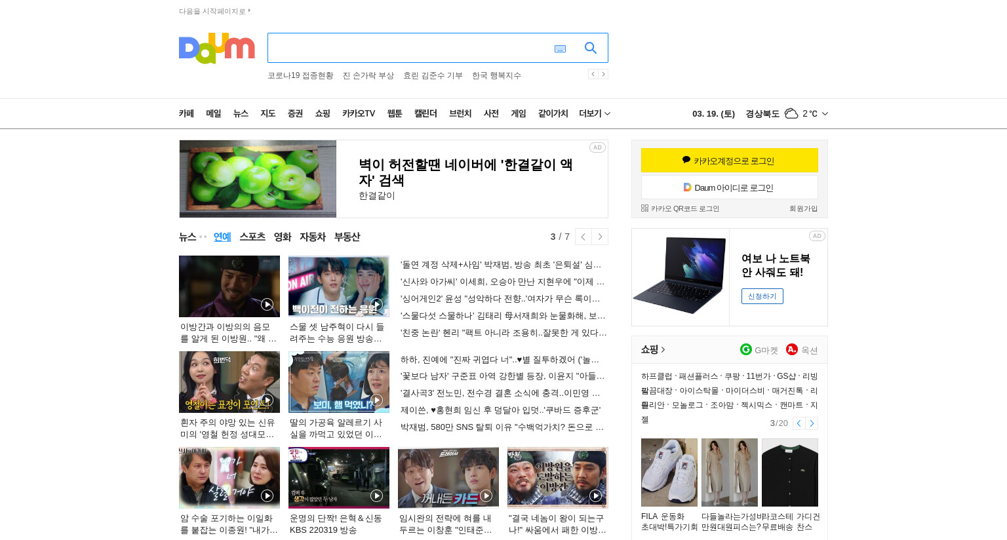Switch to the 스포츠 news tab
This screenshot has height=540, width=1007.
click(x=252, y=237)
